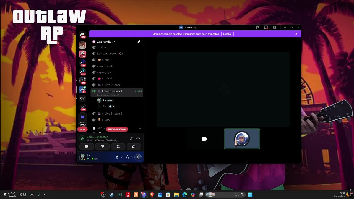Open File Explorer from the taskbar
The image size is (354, 199).
[176, 195]
